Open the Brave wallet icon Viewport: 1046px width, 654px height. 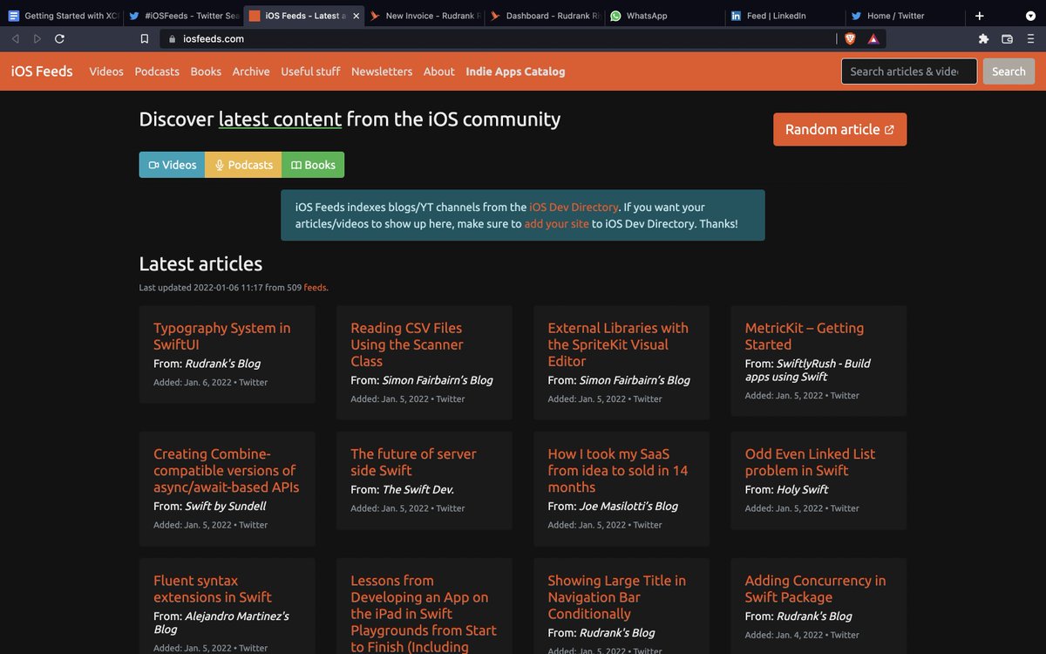[x=1008, y=38]
